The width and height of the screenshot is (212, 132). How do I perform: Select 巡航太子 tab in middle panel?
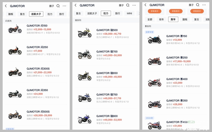point(92,13)
